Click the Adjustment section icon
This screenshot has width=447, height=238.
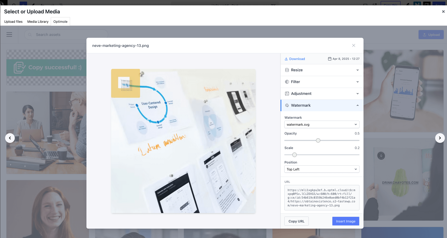click(x=287, y=94)
